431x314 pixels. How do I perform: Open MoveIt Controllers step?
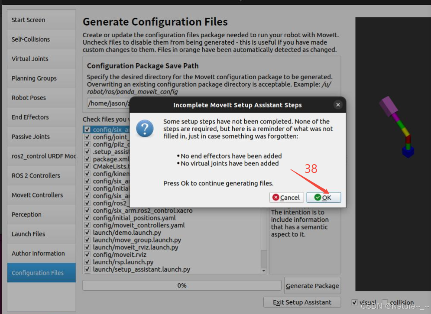(x=42, y=195)
